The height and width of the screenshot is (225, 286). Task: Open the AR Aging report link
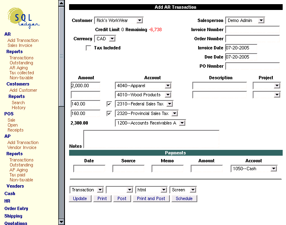click(19, 68)
